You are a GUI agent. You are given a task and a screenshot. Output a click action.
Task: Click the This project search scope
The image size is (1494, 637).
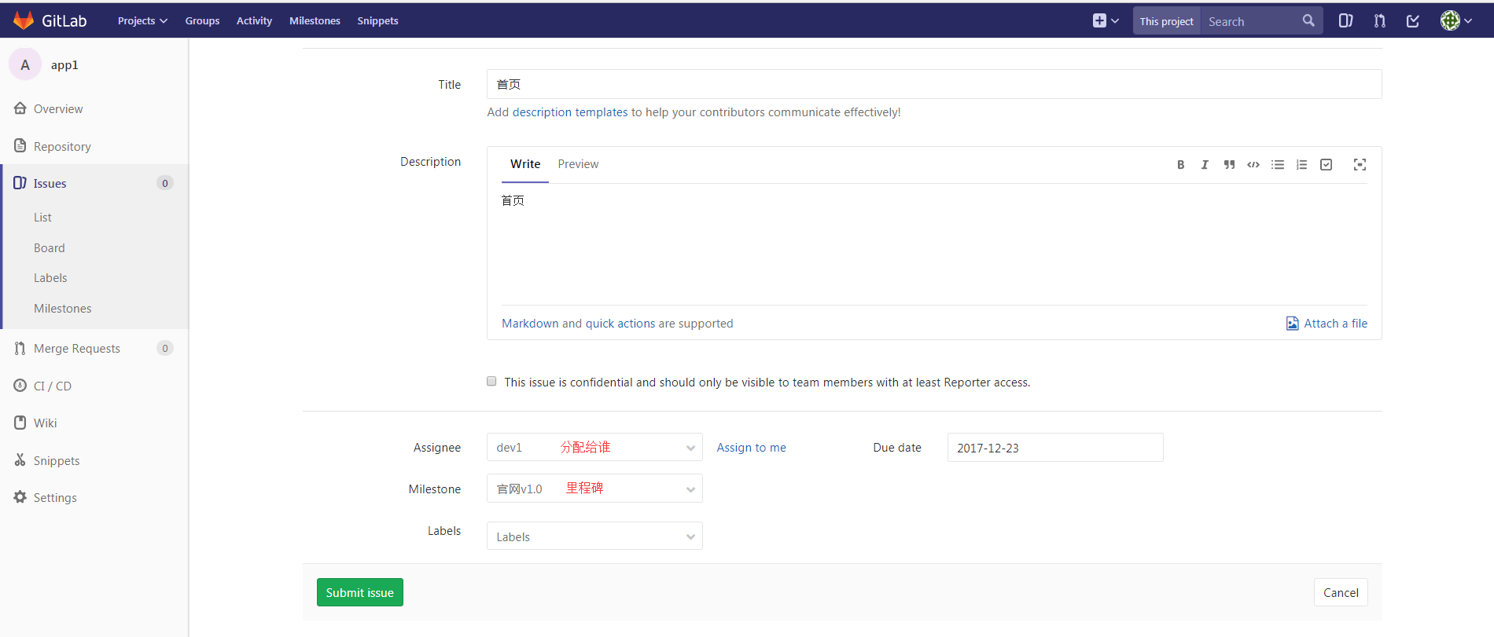[1166, 21]
